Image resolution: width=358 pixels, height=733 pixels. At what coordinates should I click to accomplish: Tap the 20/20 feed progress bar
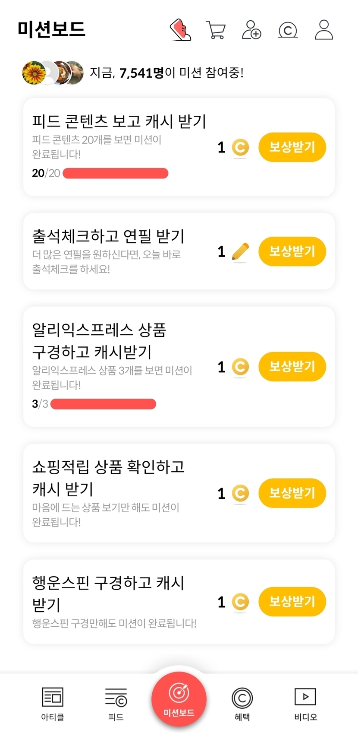(x=115, y=173)
